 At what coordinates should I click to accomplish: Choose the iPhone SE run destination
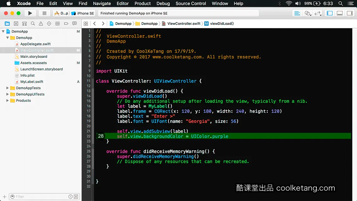[83, 13]
